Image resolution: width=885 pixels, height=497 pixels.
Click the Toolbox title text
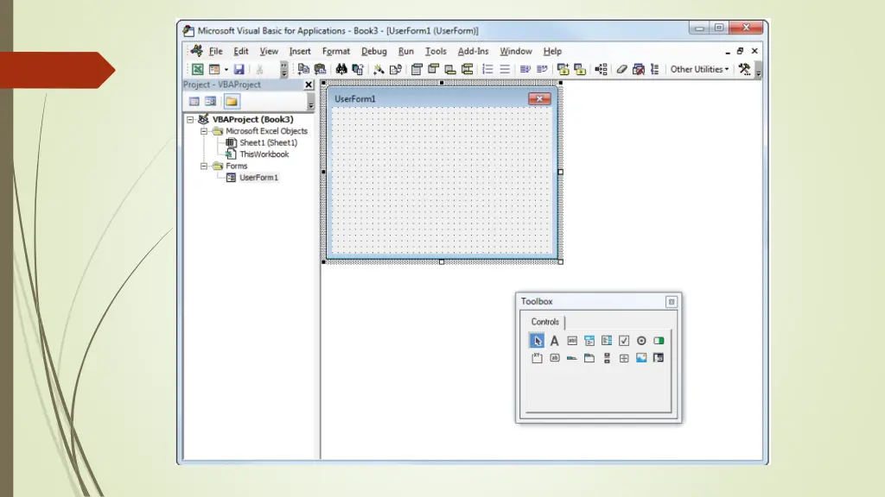pyautogui.click(x=536, y=302)
